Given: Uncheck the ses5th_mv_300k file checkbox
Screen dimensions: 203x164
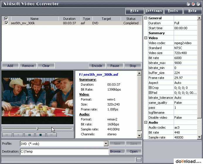Looking at the screenshot, I should tap(6, 23).
